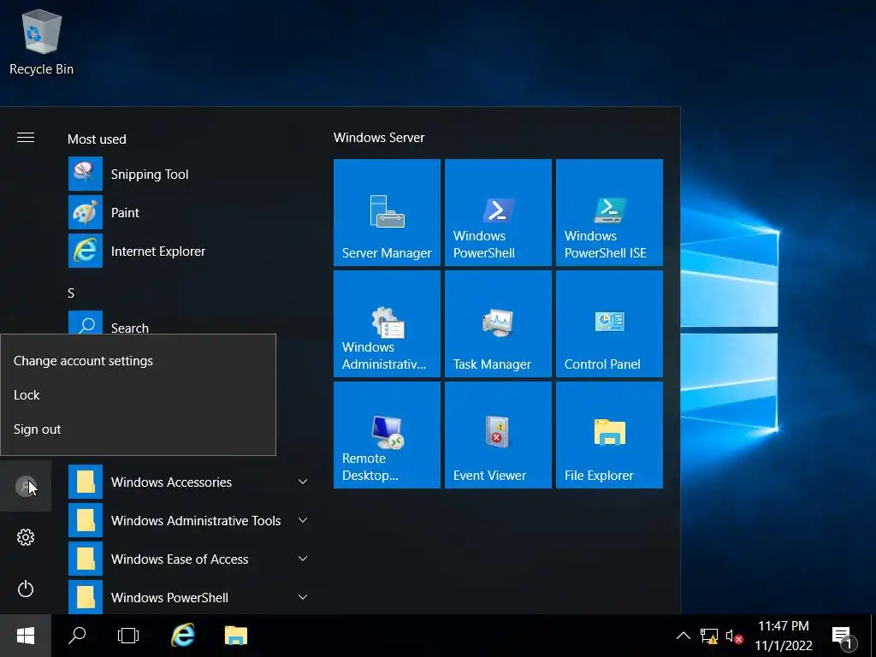
Task: Open the File Explorer tile
Action: tap(609, 435)
